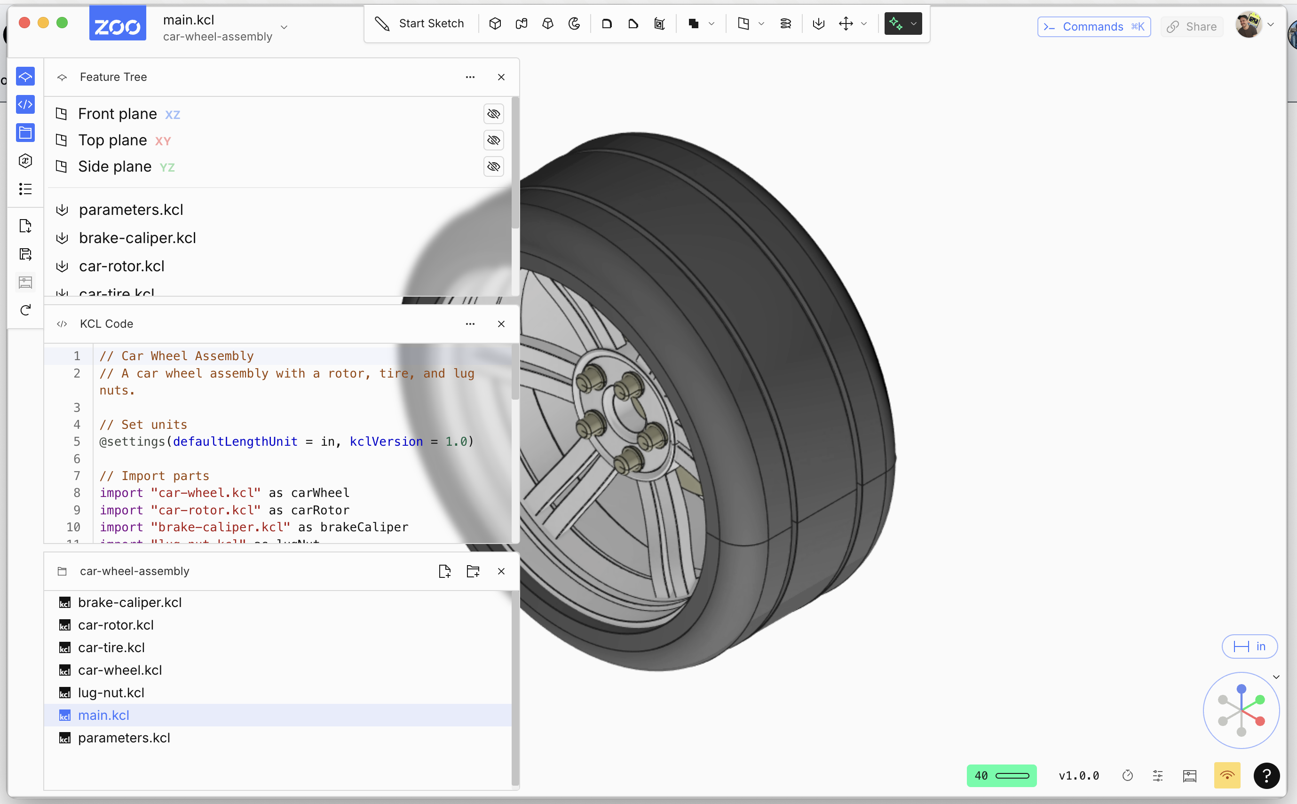Click the Commands button
Viewport: 1297px width, 804px height.
pyautogui.click(x=1093, y=27)
